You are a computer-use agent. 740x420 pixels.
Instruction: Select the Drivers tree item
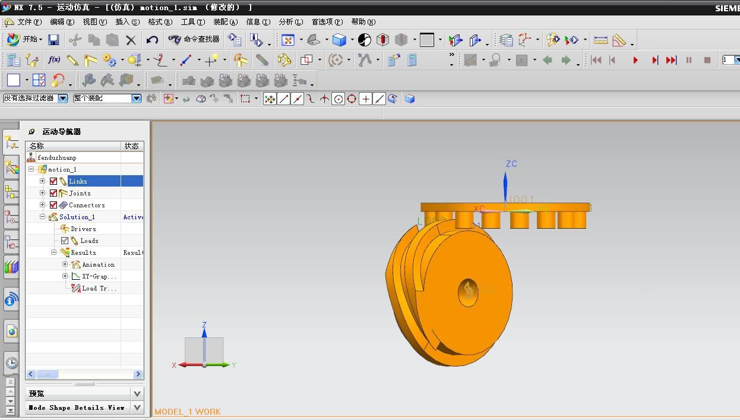[x=83, y=229]
